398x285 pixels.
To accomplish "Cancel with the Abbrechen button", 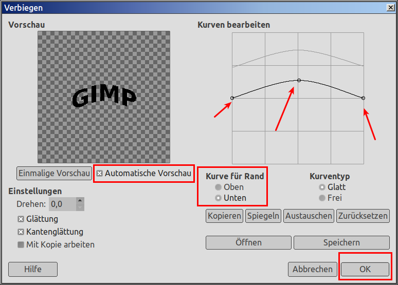I will coord(313,269).
